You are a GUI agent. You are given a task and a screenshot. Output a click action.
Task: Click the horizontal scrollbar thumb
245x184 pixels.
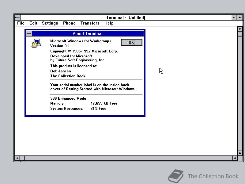click(x=22, y=158)
